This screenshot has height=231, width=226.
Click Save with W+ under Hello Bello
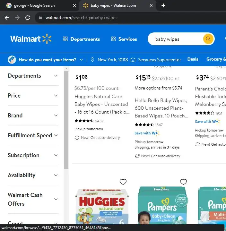click(147, 133)
